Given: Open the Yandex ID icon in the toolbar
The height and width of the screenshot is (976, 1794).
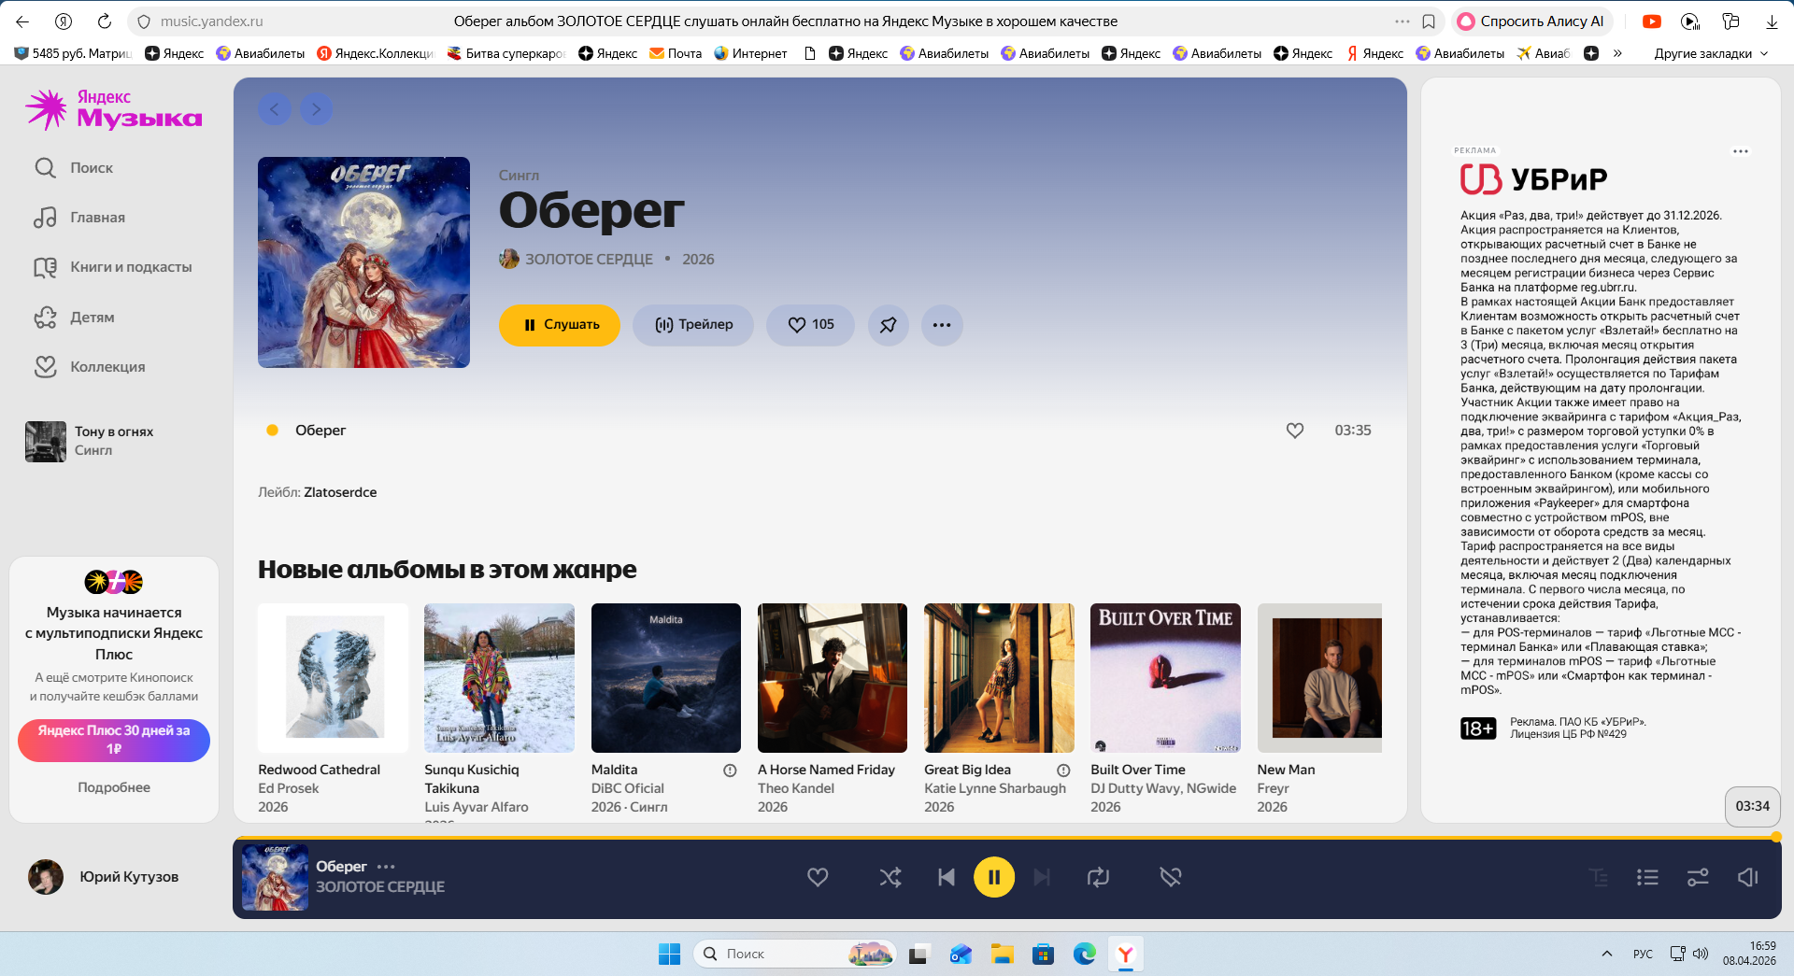Looking at the screenshot, I should point(64,21).
